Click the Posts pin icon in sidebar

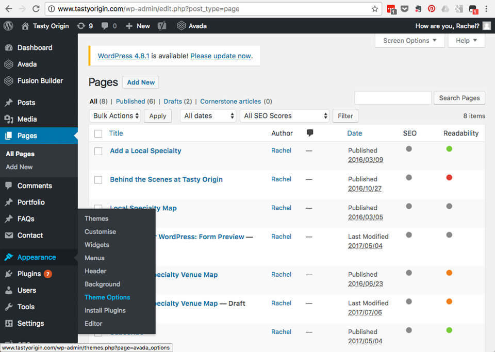coord(9,103)
